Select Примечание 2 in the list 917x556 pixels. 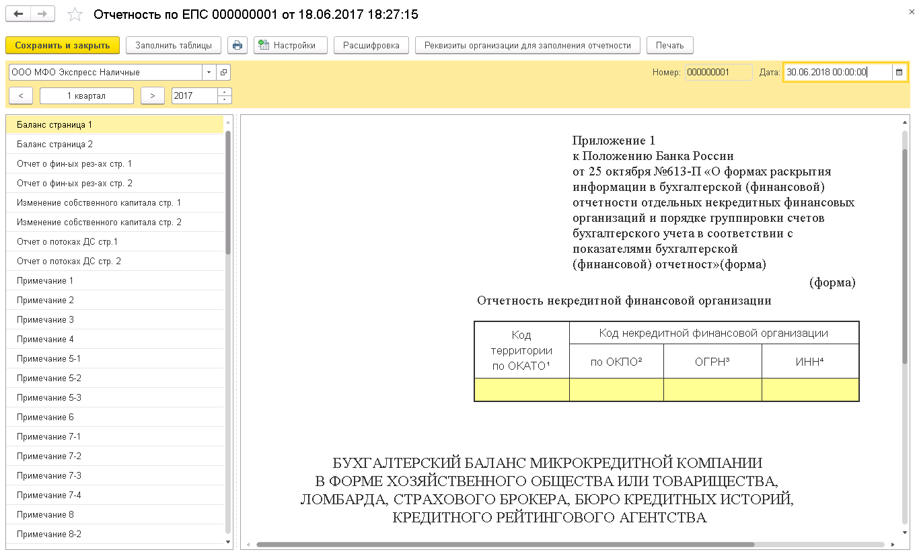pos(114,300)
